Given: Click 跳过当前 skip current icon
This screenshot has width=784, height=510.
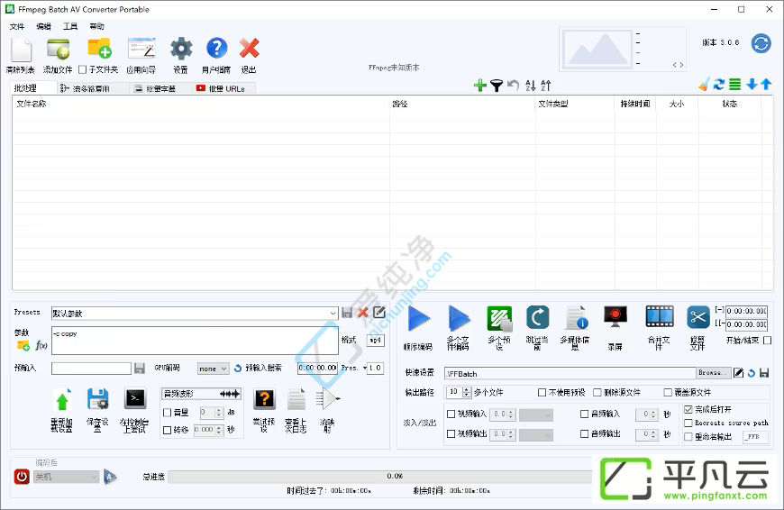Looking at the screenshot, I should [537, 318].
